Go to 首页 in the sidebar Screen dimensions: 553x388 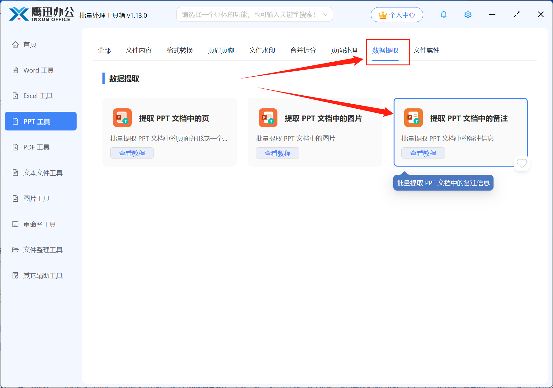[x=30, y=45]
